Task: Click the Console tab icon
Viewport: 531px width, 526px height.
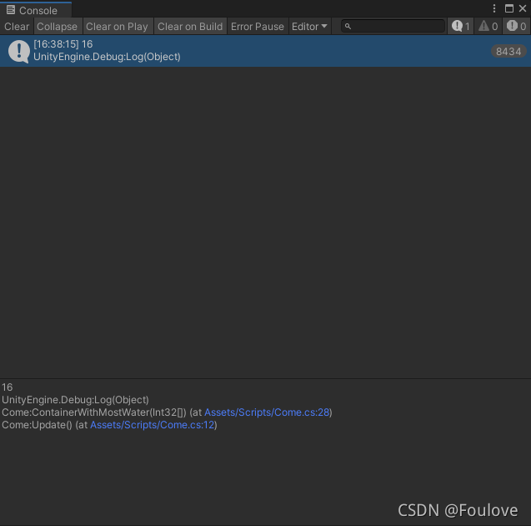Action: pyautogui.click(x=11, y=10)
